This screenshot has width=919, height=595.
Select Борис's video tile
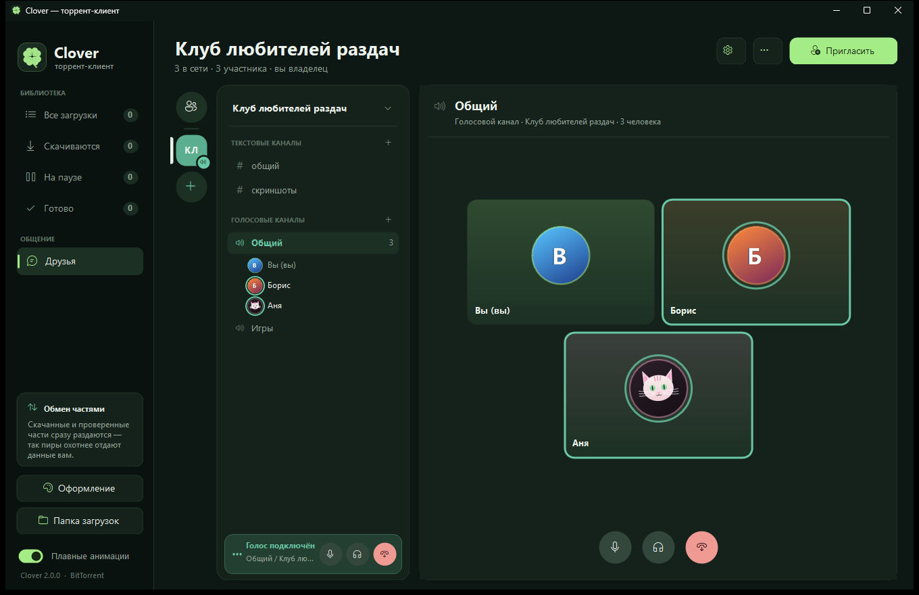point(756,262)
